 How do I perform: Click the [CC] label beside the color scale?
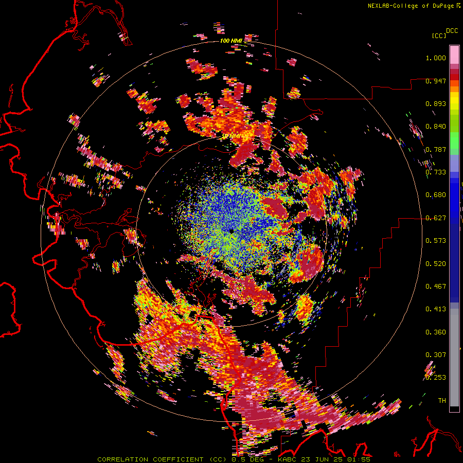[x=439, y=35]
